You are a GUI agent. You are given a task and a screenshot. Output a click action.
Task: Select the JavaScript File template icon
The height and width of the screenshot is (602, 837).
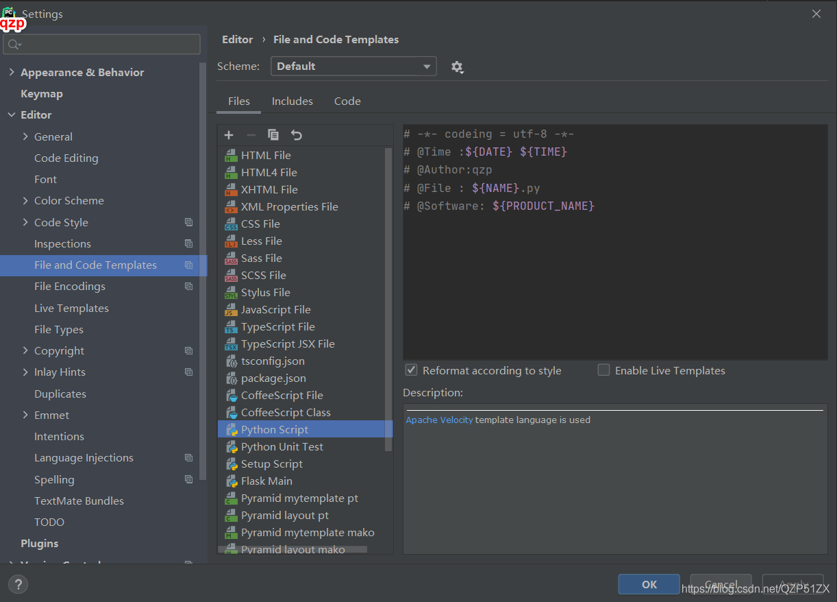[231, 310]
